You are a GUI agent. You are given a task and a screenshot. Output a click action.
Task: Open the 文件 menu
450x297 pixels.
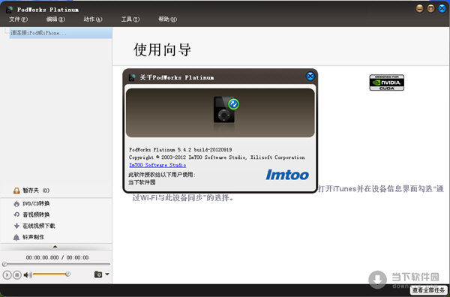18,19
